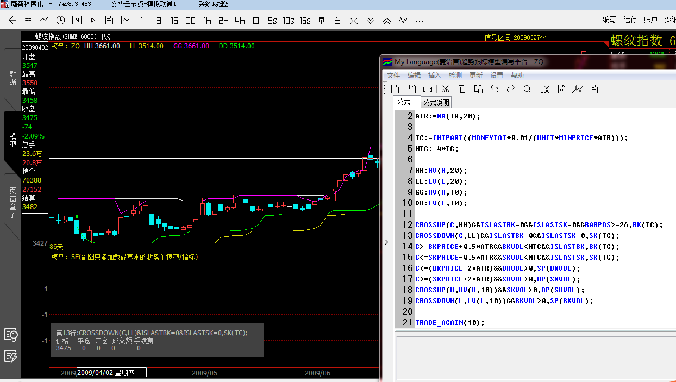
Task: Select the 数据 side tab
Action: pyautogui.click(x=12, y=78)
